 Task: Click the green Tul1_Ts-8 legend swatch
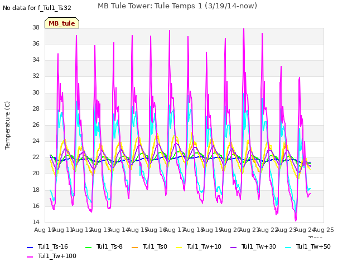pyautogui.click(x=89, y=247)
